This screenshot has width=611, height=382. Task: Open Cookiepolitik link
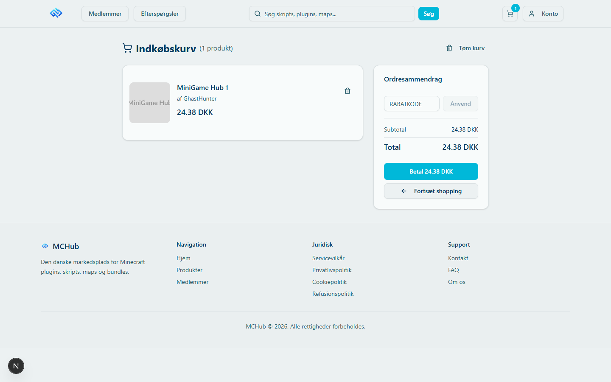(x=329, y=282)
